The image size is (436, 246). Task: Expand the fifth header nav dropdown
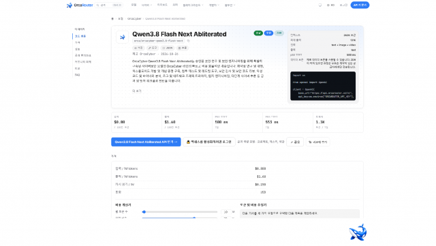point(193,5)
